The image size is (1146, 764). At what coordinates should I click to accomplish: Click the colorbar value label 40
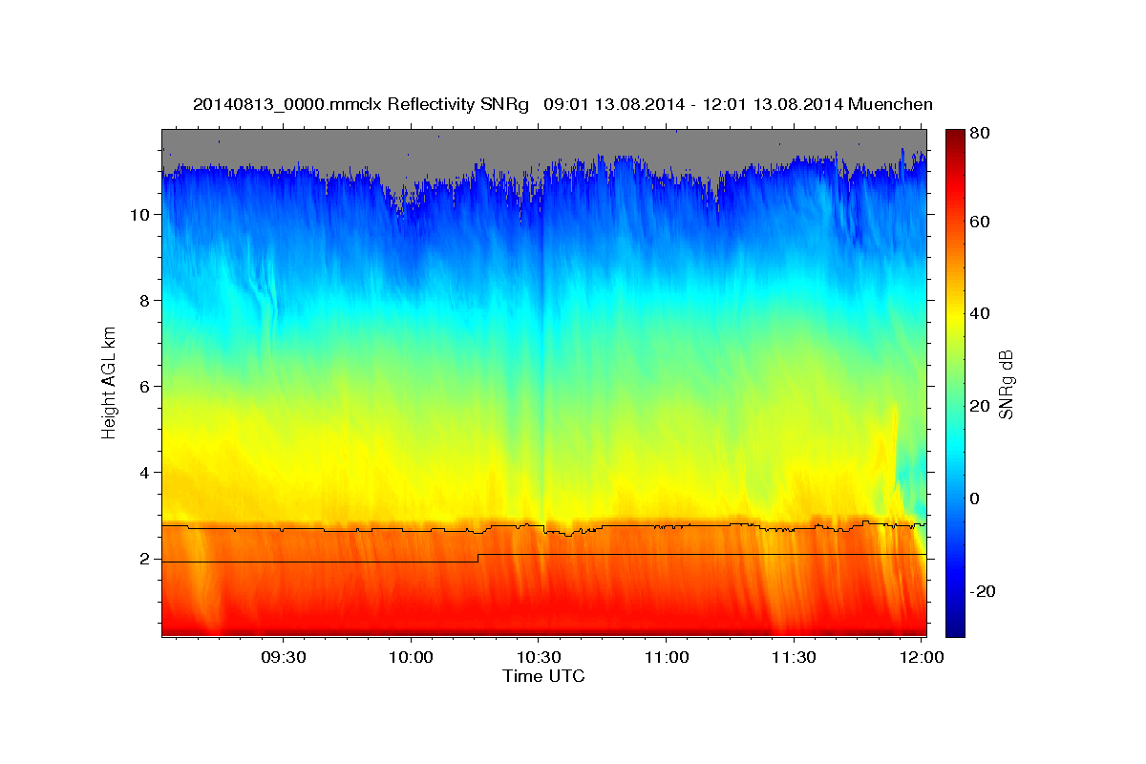tap(982, 313)
